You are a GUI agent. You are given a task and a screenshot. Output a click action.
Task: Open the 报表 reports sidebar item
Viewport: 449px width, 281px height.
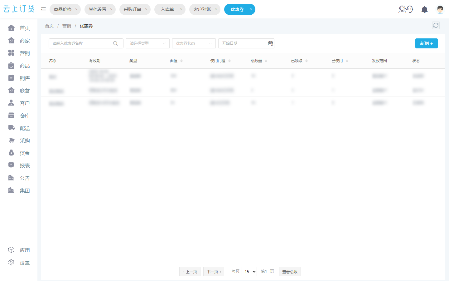(x=19, y=165)
